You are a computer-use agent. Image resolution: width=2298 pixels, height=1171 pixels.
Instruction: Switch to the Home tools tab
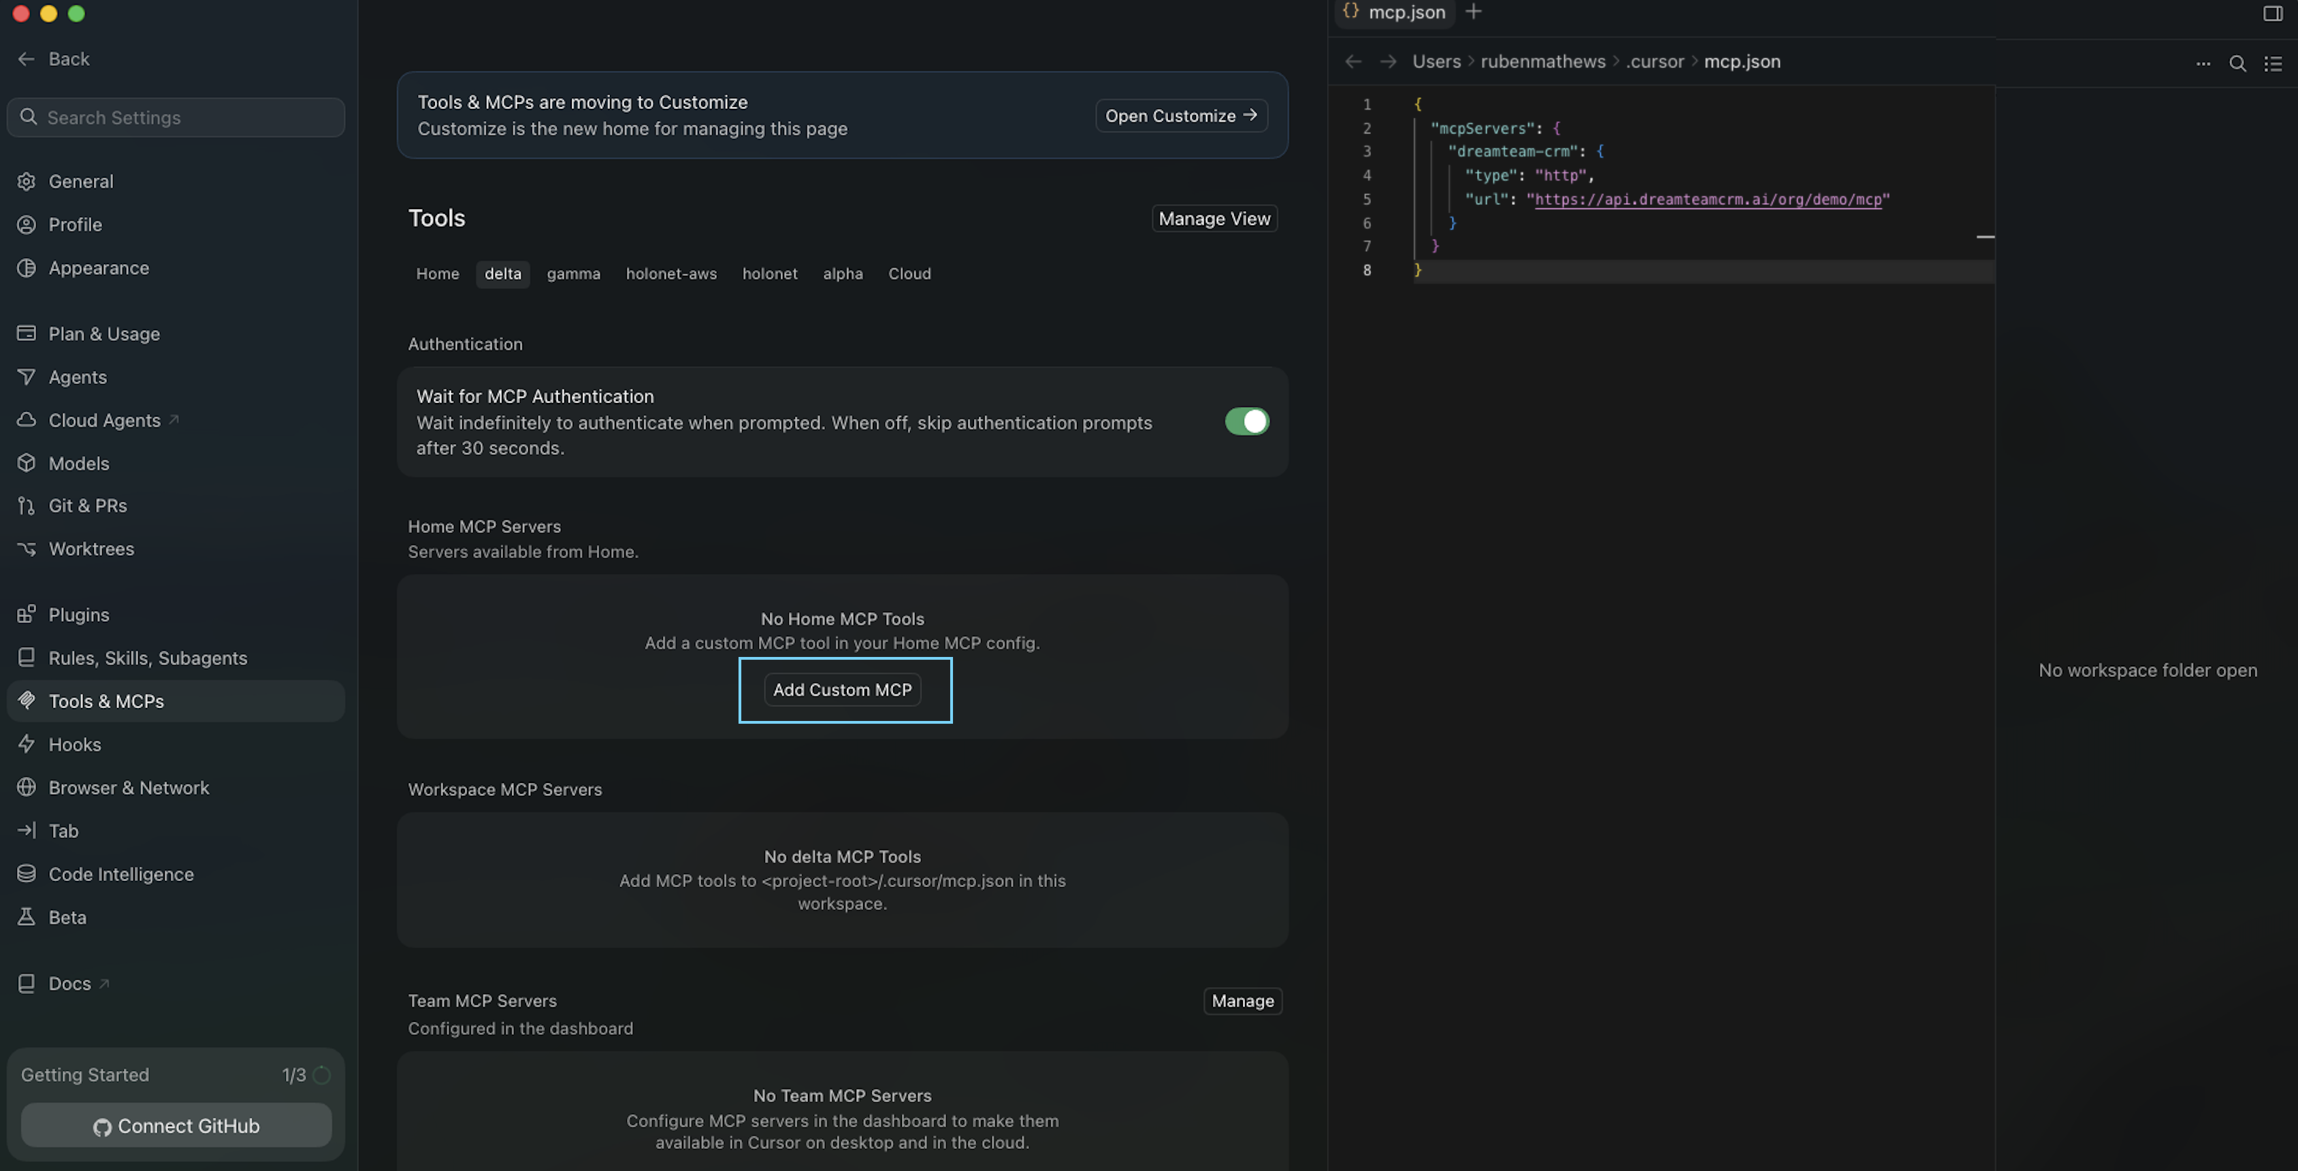click(437, 274)
